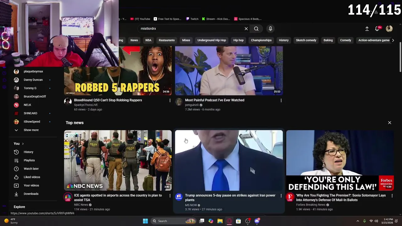
Task: Select the Underground Hip Hop chip
Action: click(212, 40)
